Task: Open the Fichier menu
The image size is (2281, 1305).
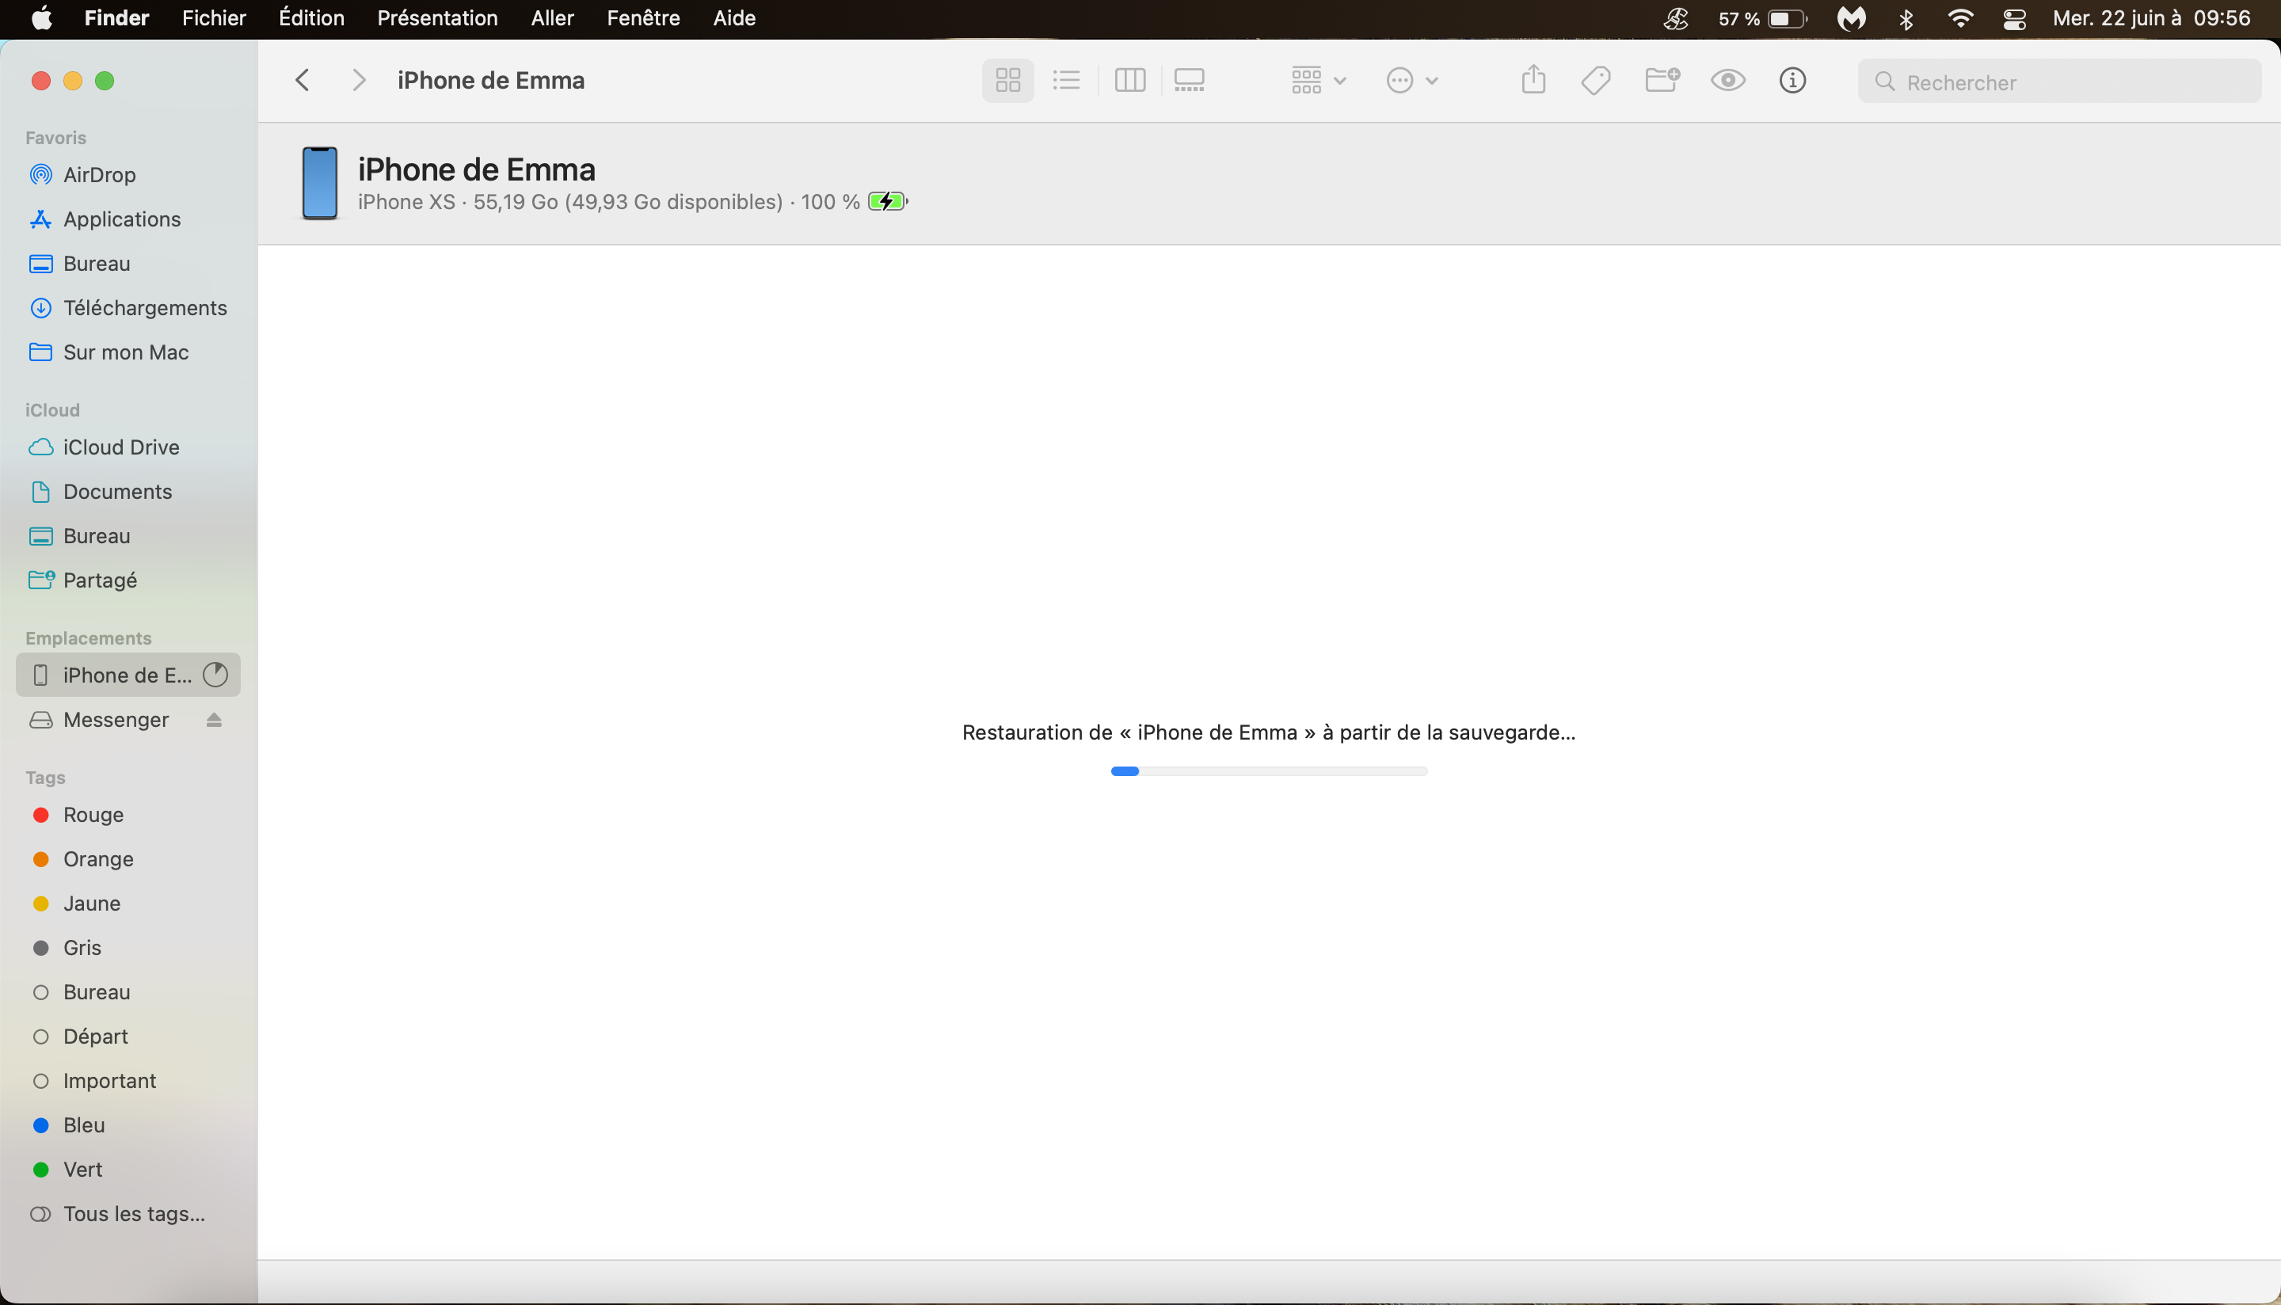Action: [x=213, y=19]
